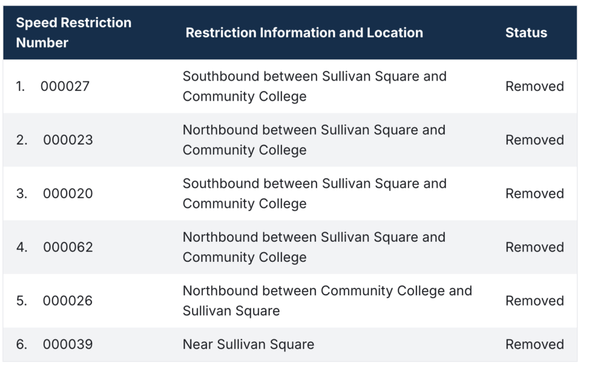Select restriction number 000062
The image size is (589, 377).
[x=68, y=247]
